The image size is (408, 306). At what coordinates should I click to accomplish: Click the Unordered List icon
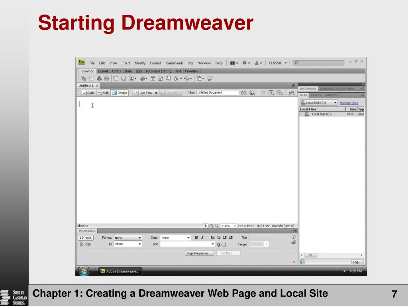213,237
